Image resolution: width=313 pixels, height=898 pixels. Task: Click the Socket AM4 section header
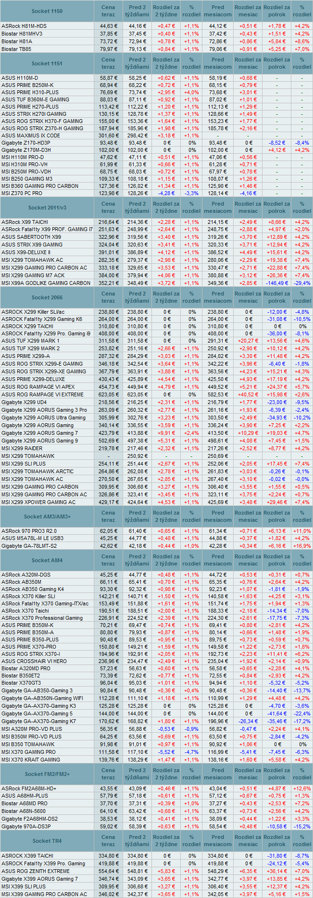(47, 560)
